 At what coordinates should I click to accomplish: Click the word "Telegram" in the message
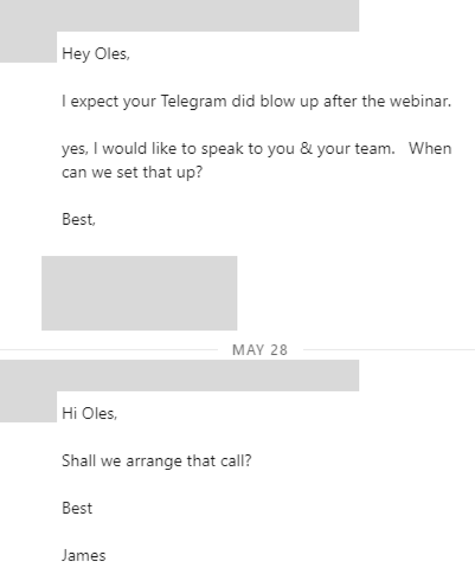(194, 102)
